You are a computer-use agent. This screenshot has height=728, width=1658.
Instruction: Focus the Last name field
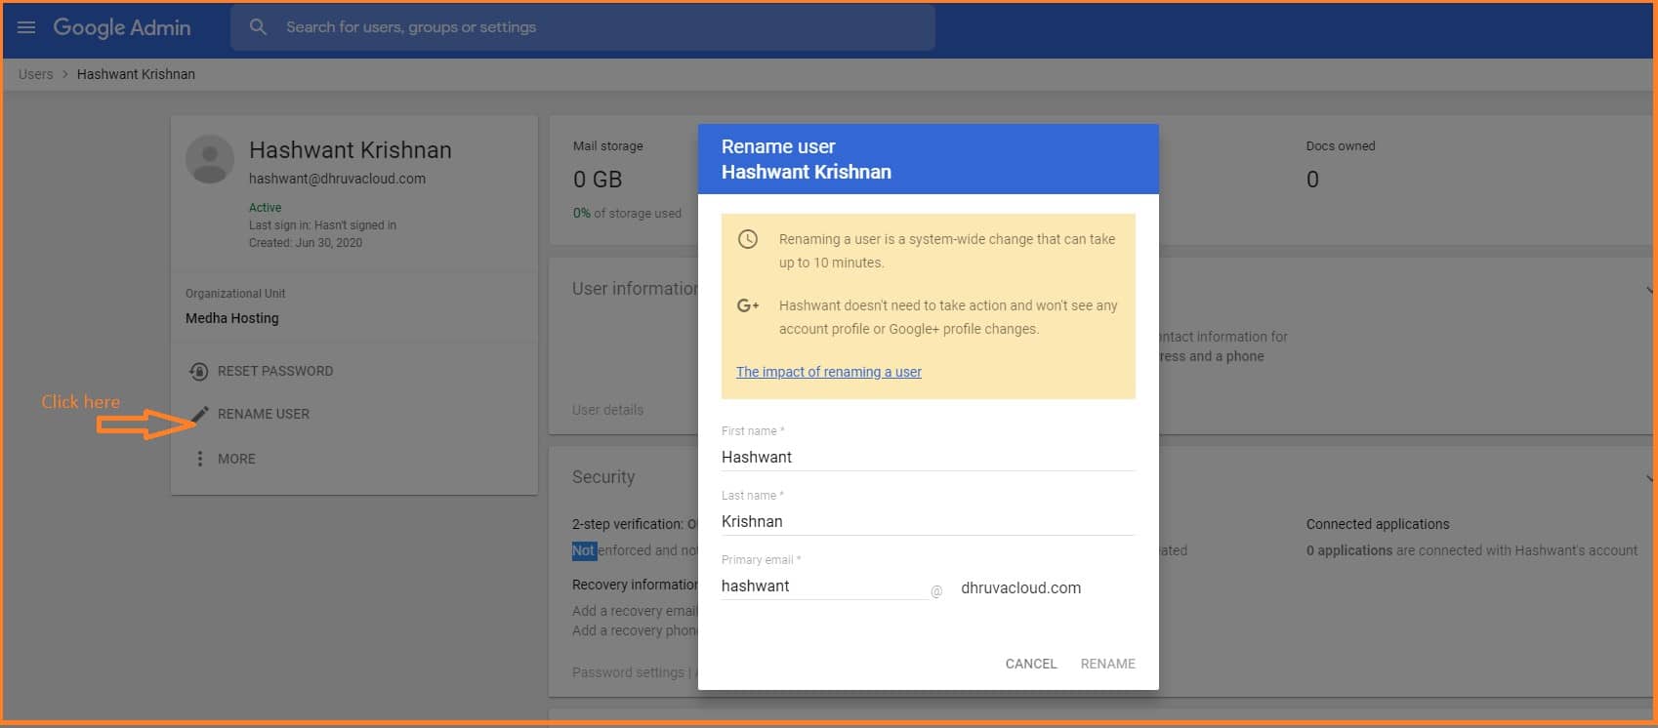[x=927, y=521]
